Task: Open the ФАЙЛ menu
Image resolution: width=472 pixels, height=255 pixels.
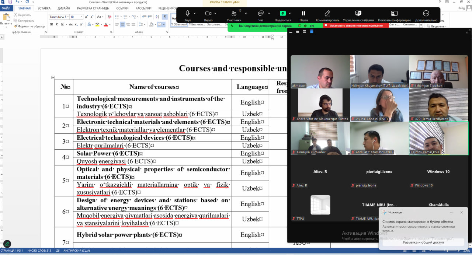Action: pos(6,8)
